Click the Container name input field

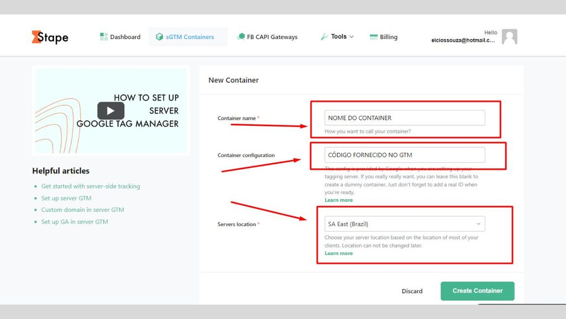(405, 118)
